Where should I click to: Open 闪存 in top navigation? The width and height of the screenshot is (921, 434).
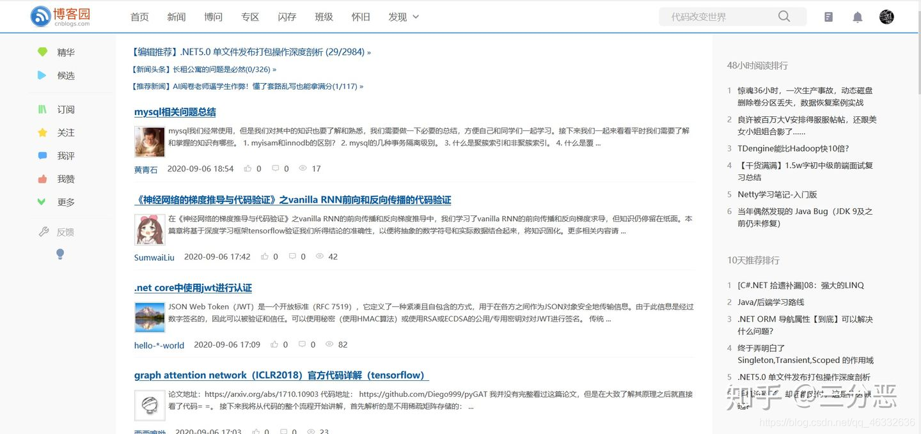point(287,17)
